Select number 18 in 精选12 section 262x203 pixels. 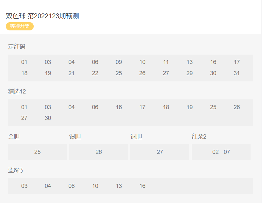pos(166,107)
